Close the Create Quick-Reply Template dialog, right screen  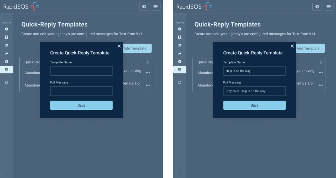tap(292, 46)
